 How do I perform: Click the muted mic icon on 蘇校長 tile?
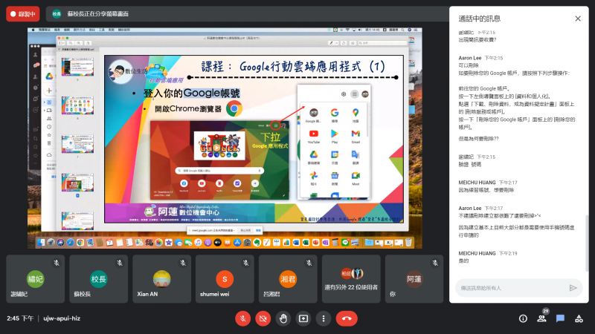120,263
